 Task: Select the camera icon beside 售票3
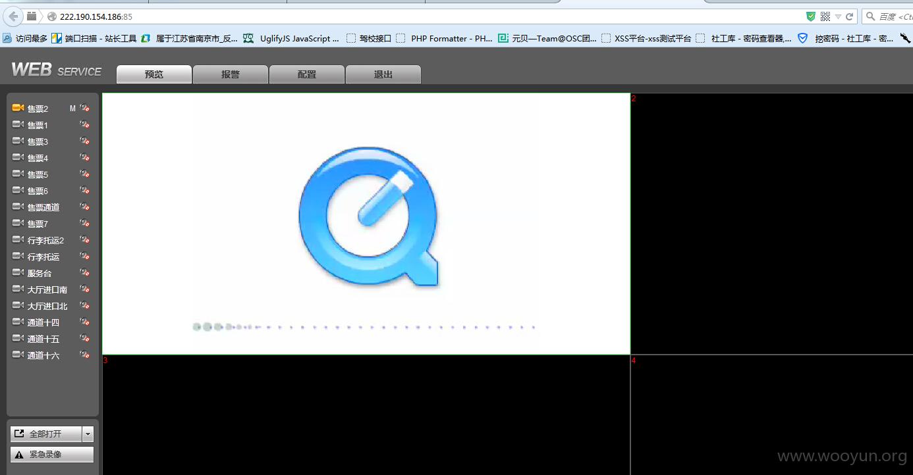(18, 141)
